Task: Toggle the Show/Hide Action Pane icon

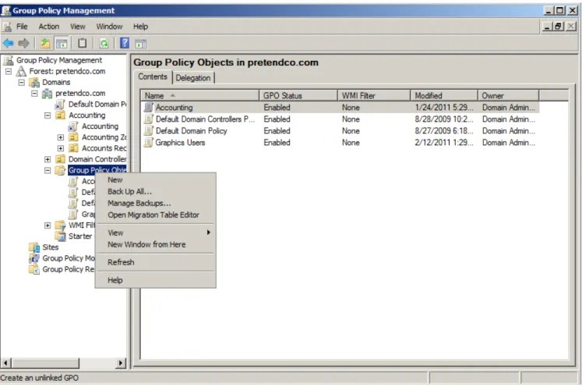Action: pyautogui.click(x=141, y=44)
